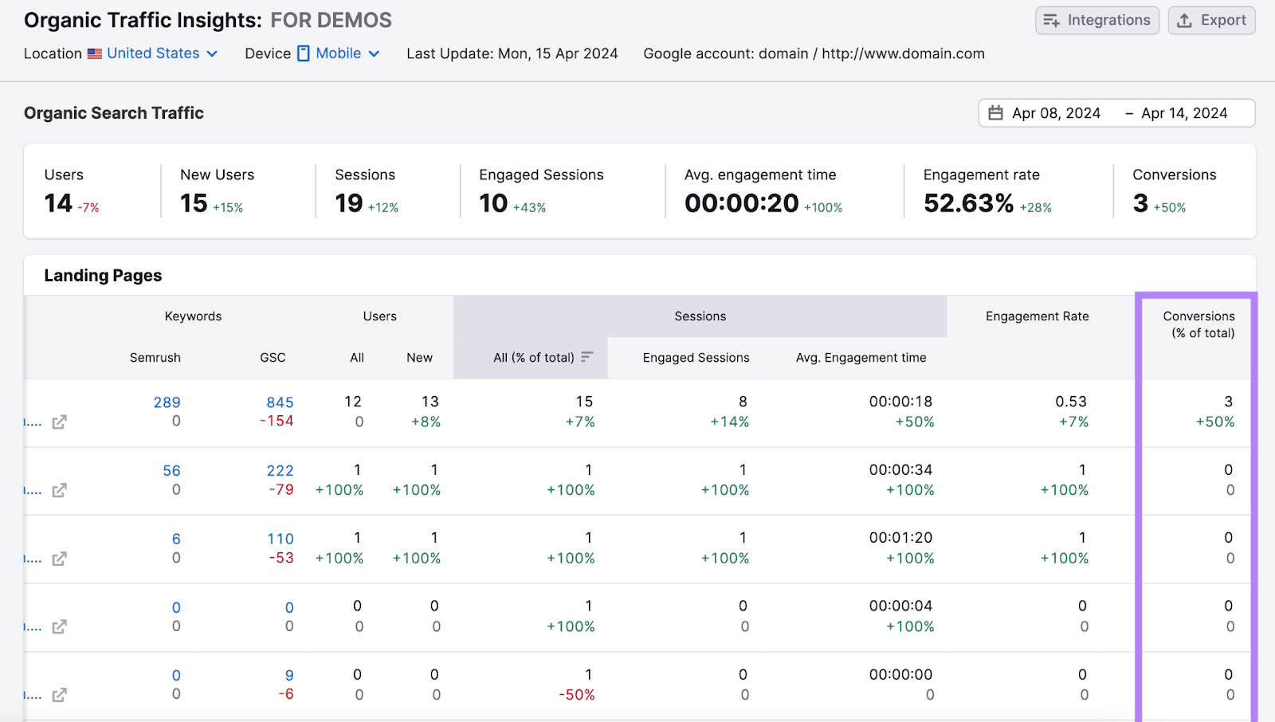The image size is (1275, 722).
Task: Click GSC keywords value 222
Action: (x=280, y=471)
